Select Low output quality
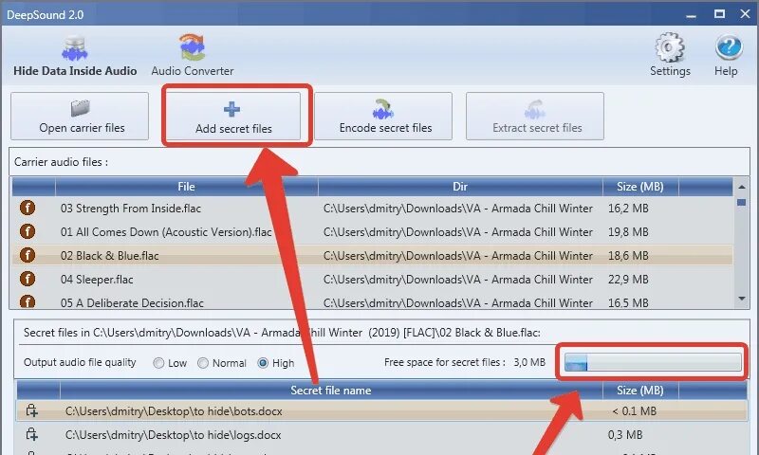This screenshot has width=759, height=455. [170, 363]
